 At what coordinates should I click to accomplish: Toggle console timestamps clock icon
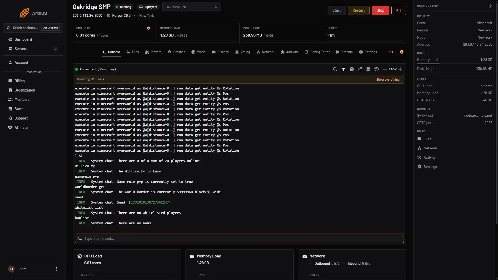click(x=352, y=69)
